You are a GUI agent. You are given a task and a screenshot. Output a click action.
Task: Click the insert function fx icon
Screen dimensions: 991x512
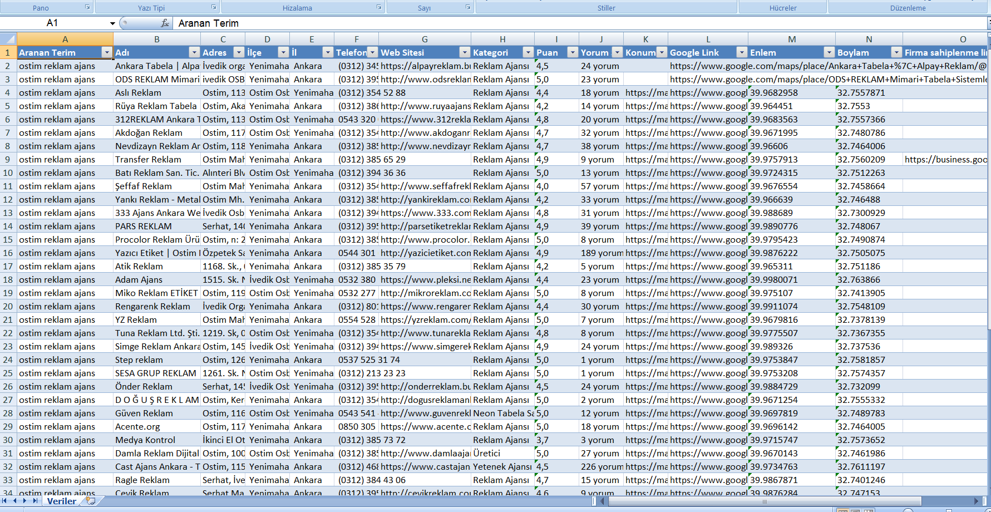[165, 23]
